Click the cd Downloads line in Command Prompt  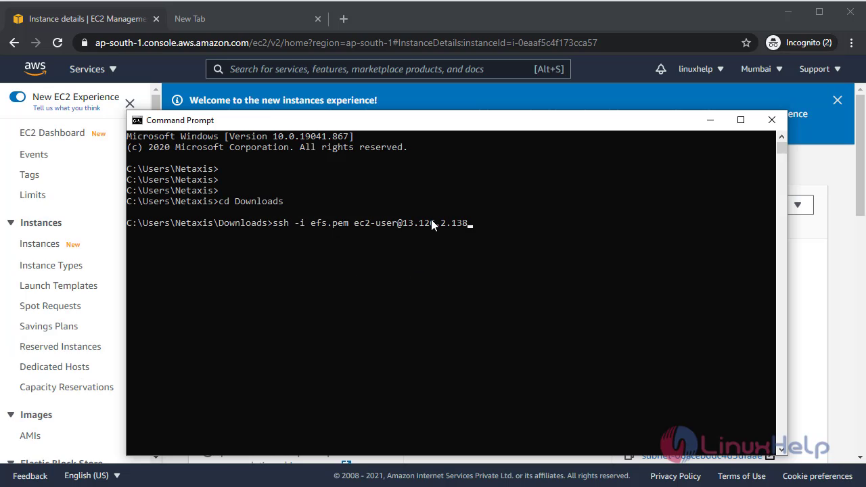click(x=205, y=201)
